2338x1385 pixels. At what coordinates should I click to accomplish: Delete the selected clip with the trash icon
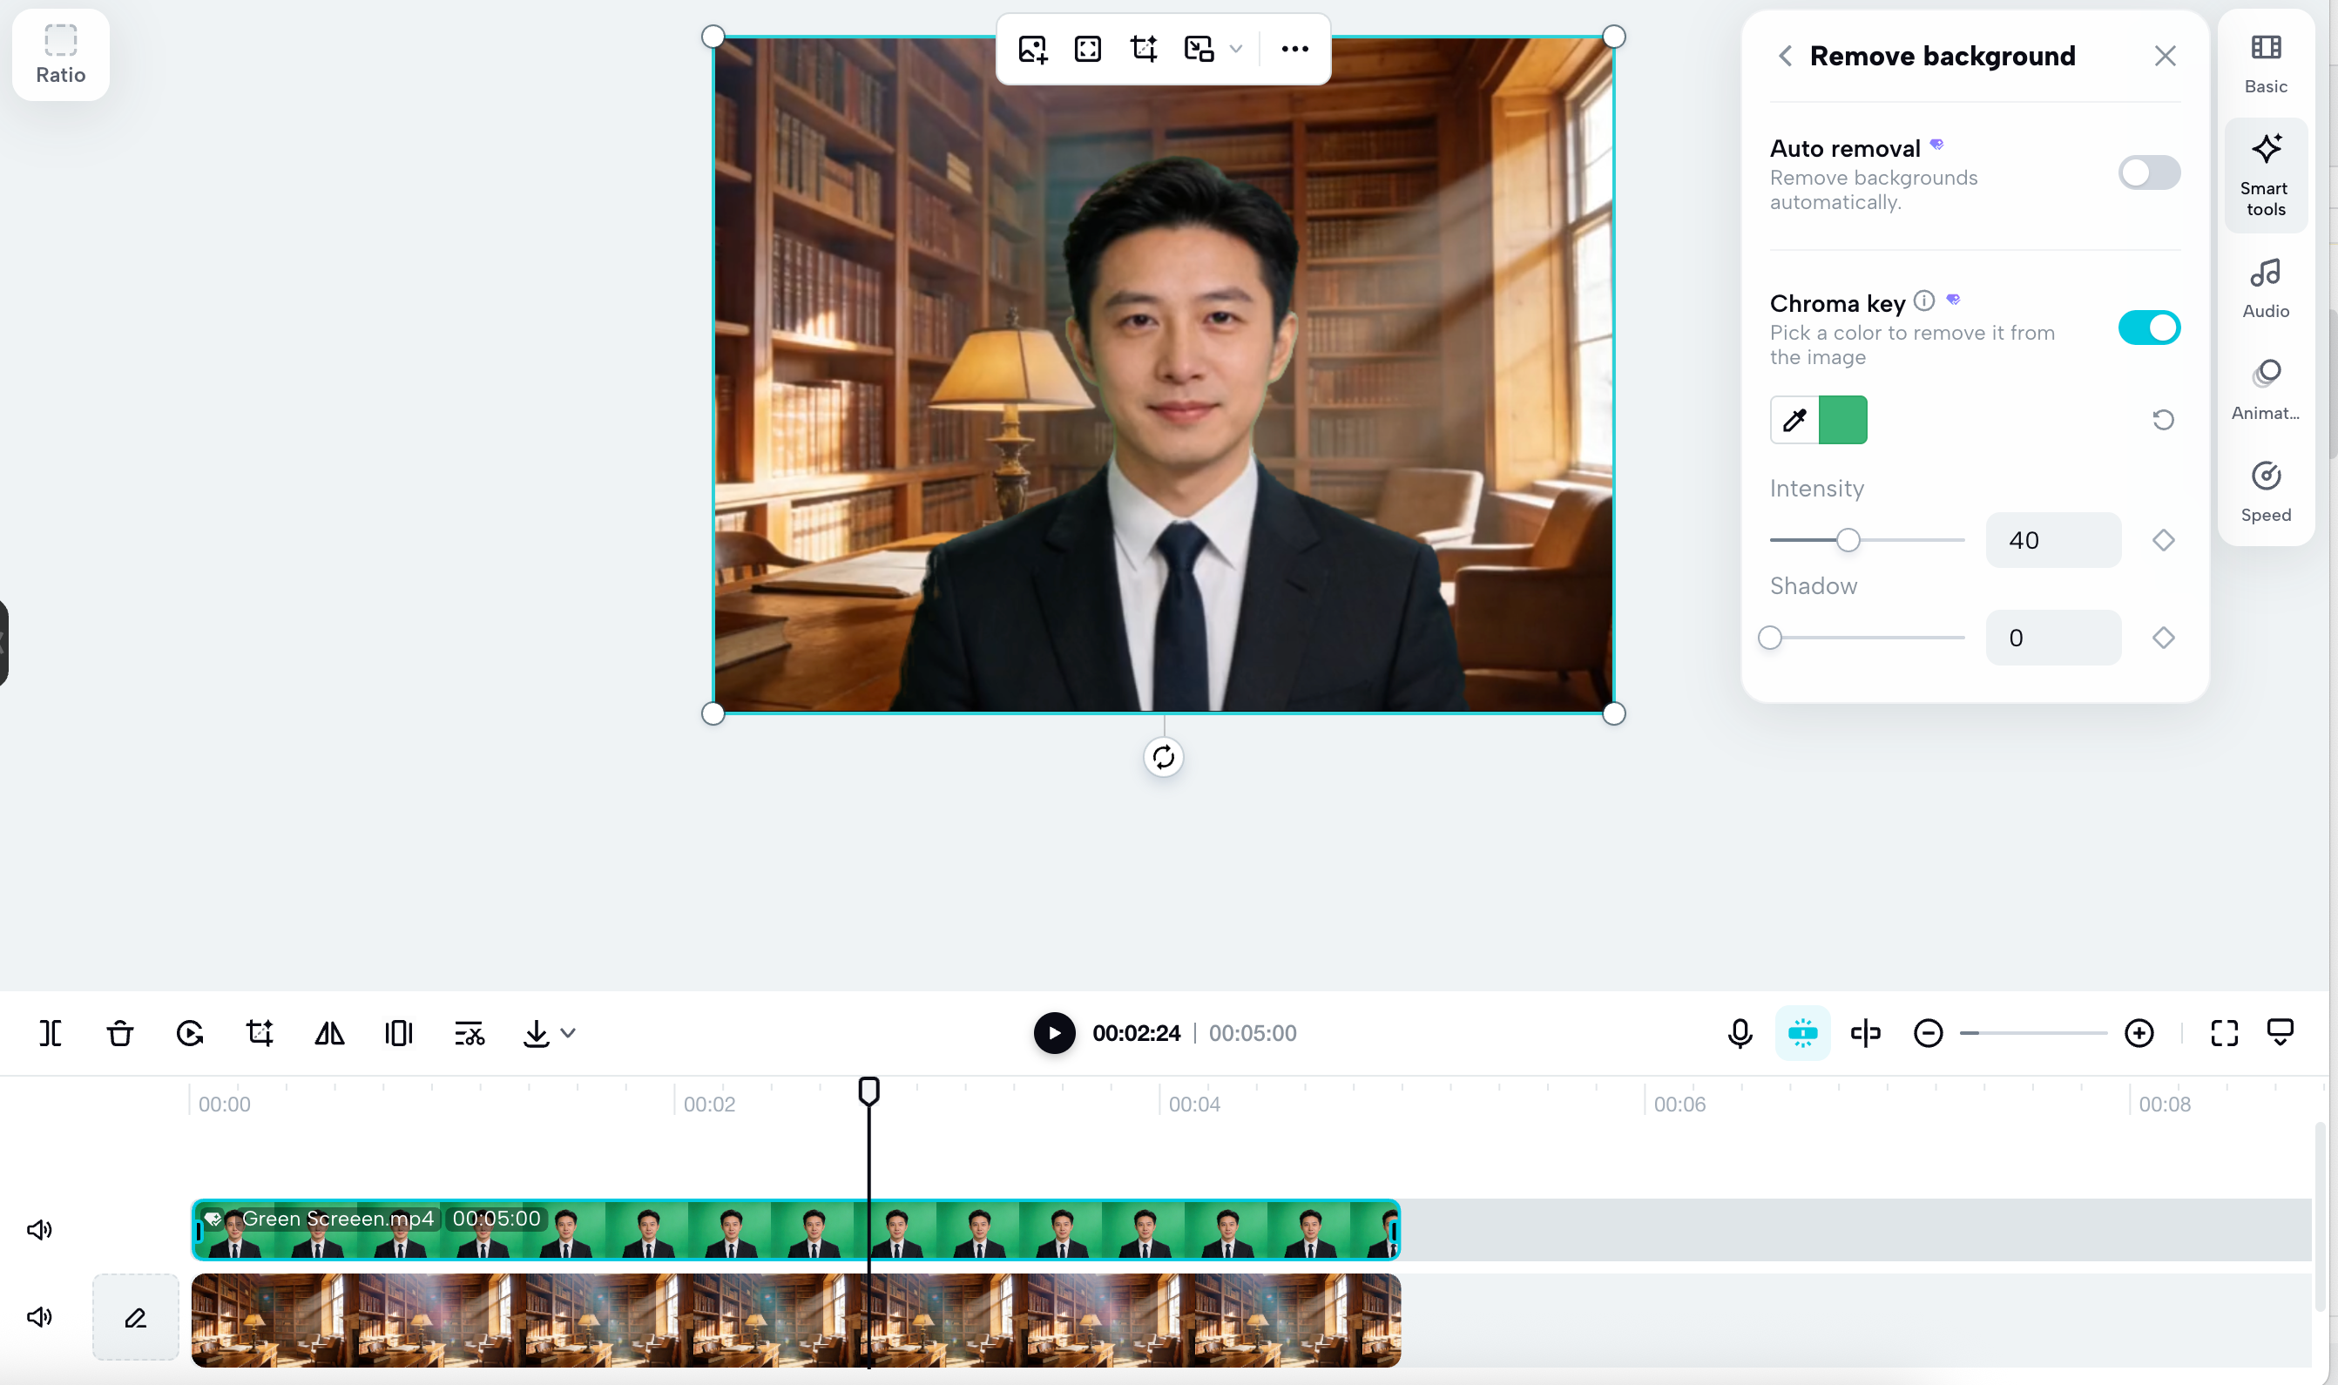(120, 1033)
